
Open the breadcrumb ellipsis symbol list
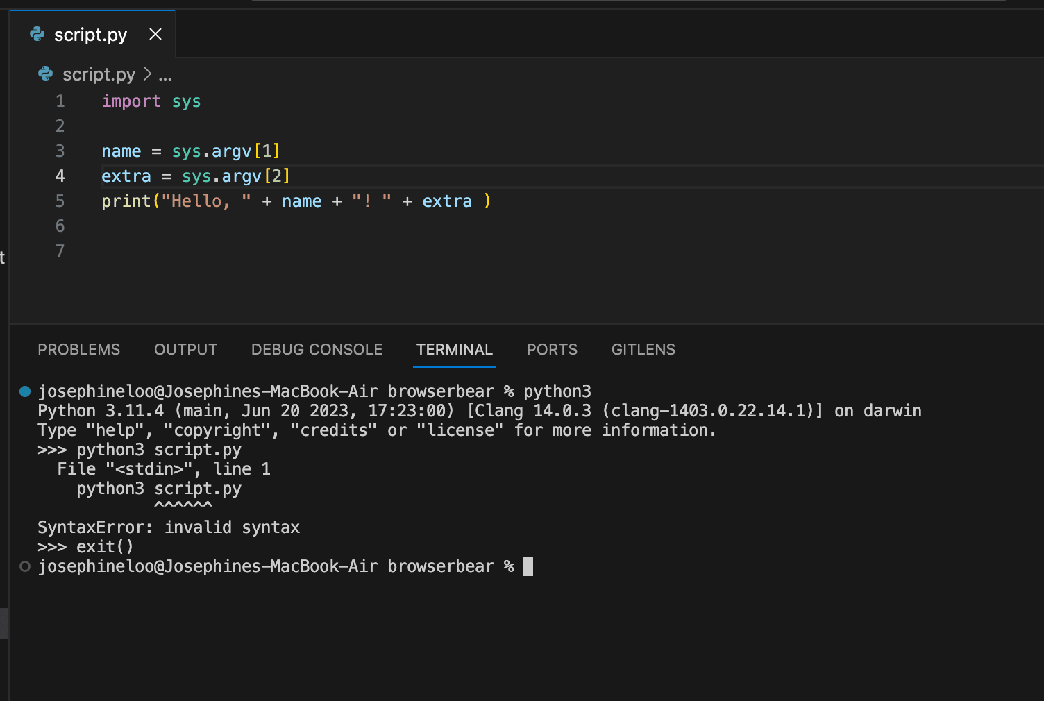(165, 76)
